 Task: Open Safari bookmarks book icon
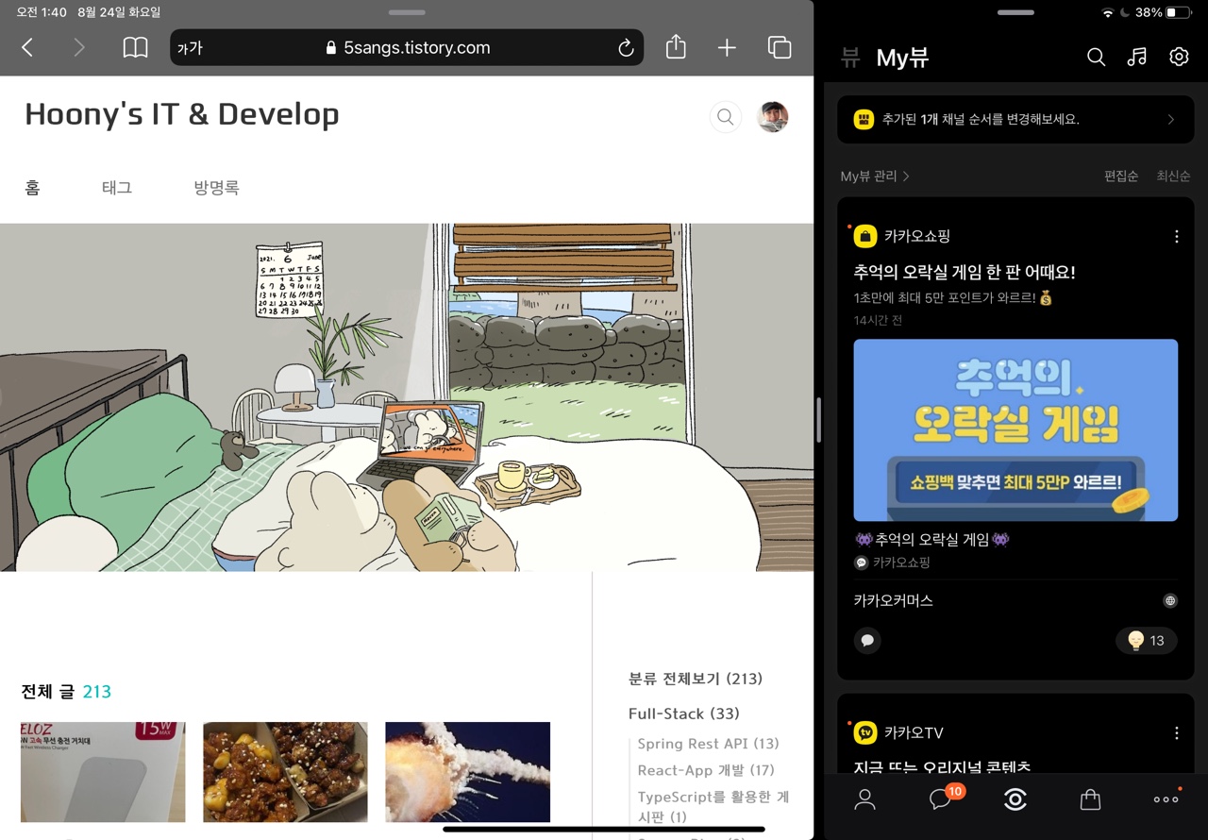pos(136,47)
